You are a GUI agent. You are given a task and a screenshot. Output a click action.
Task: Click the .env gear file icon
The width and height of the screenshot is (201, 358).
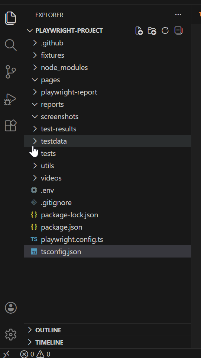coord(34,190)
